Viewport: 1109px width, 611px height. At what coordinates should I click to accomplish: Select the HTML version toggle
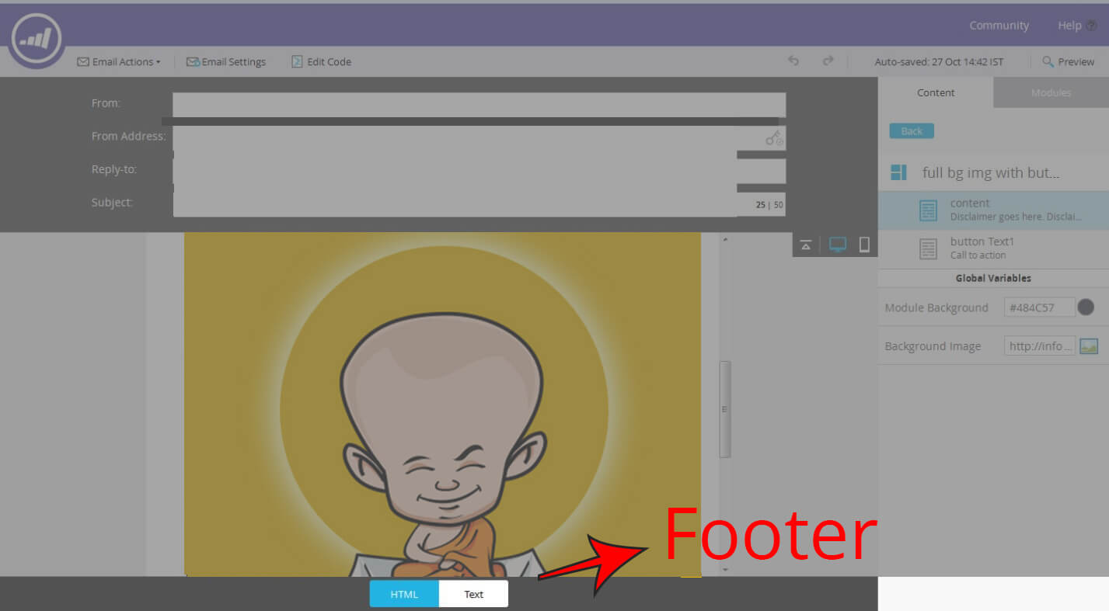[404, 594]
